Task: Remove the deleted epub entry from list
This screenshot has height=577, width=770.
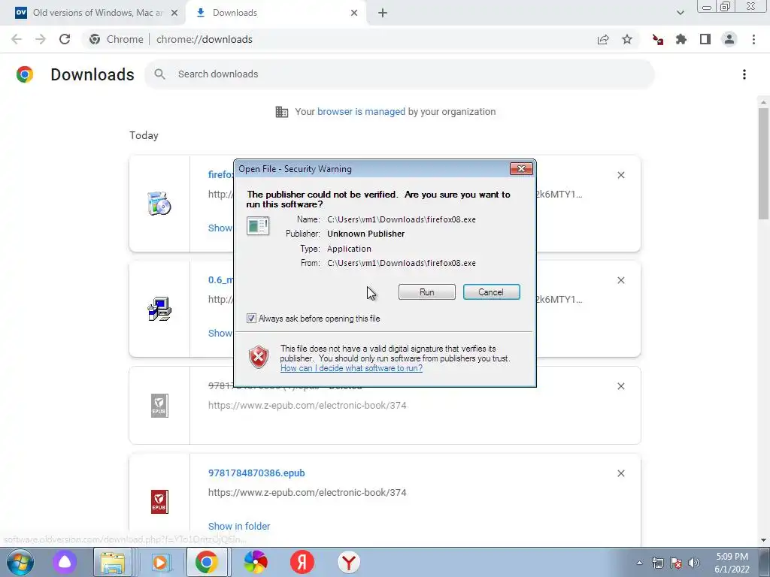Action: 620,386
